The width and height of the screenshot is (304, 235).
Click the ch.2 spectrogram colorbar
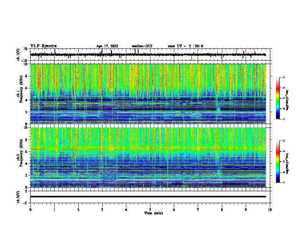(x=278, y=162)
